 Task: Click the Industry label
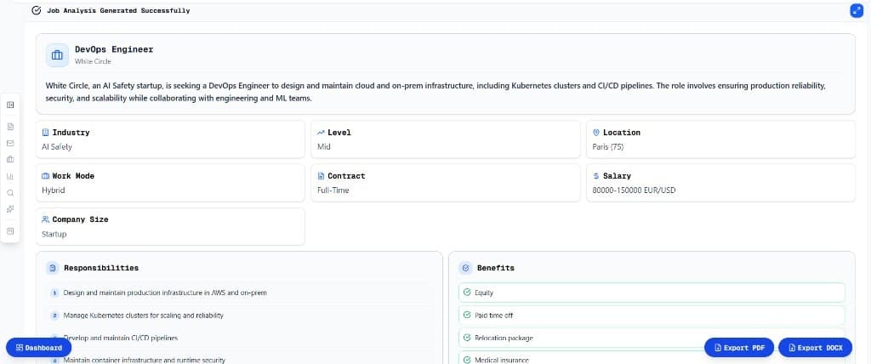(71, 133)
